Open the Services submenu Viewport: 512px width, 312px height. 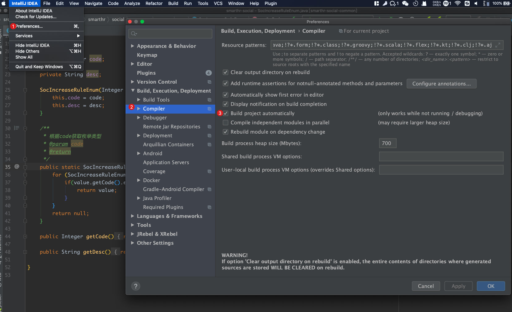pos(46,36)
